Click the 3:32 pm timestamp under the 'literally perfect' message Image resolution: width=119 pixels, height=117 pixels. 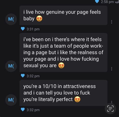point(33,110)
